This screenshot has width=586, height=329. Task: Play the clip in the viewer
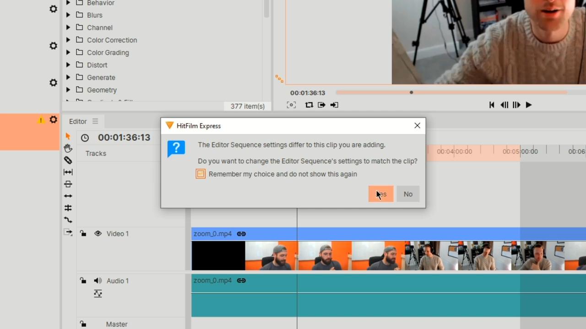point(529,105)
